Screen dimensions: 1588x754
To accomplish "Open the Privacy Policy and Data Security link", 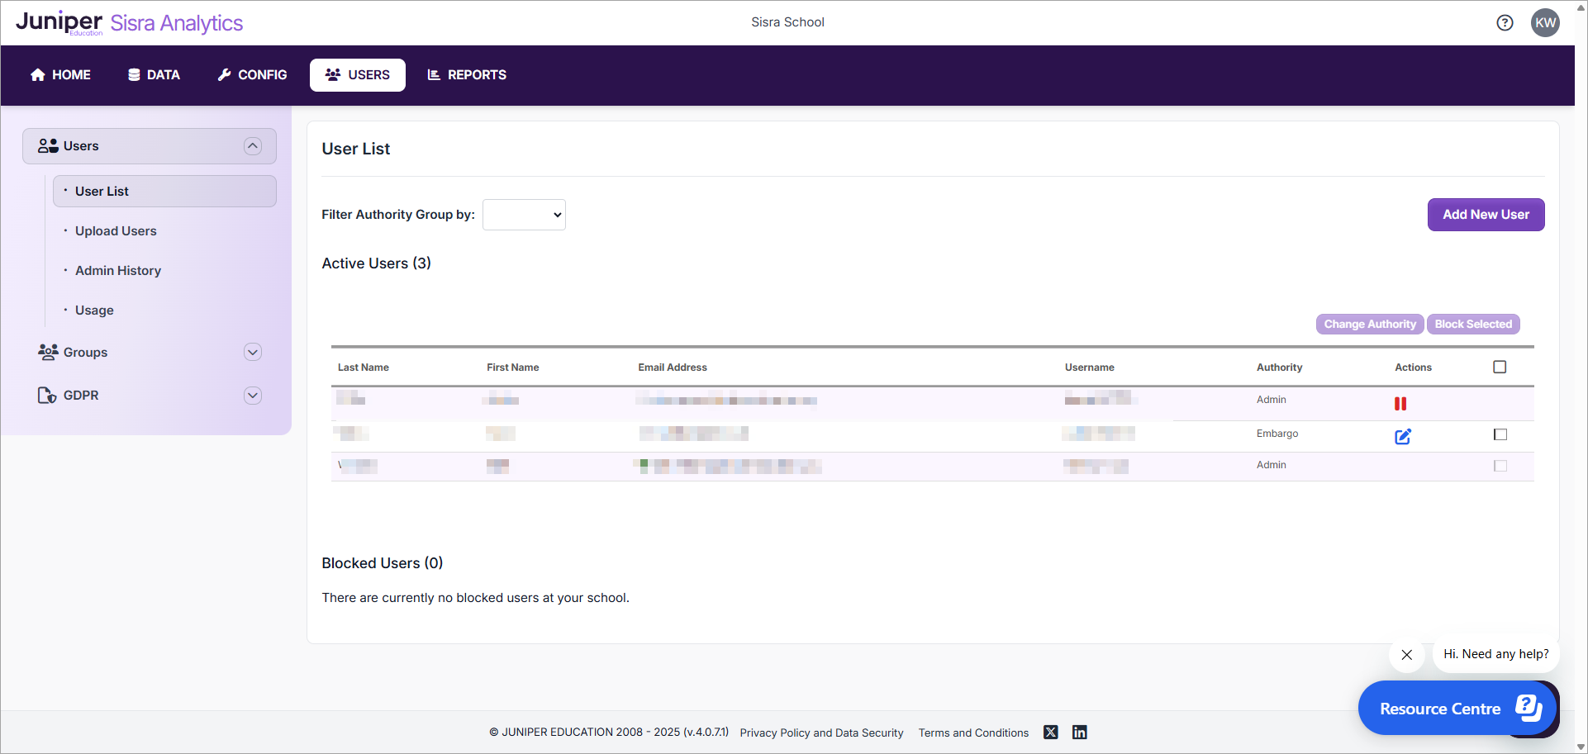I will click(821, 733).
